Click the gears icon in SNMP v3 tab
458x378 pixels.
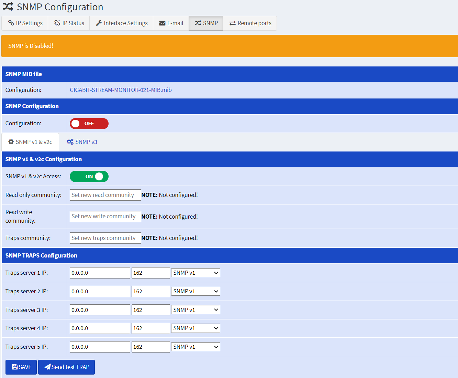[70, 141]
